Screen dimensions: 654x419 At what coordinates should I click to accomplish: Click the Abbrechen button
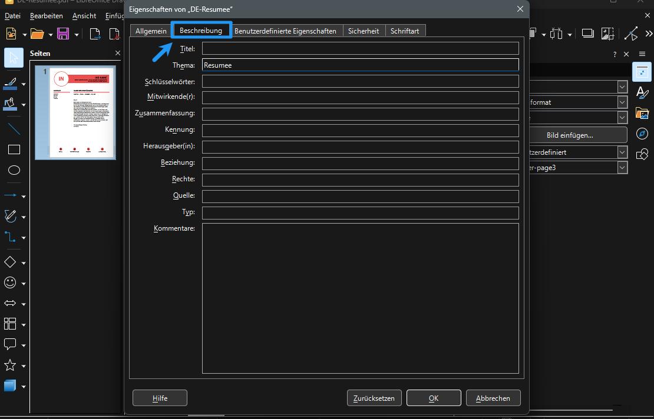tap(493, 398)
